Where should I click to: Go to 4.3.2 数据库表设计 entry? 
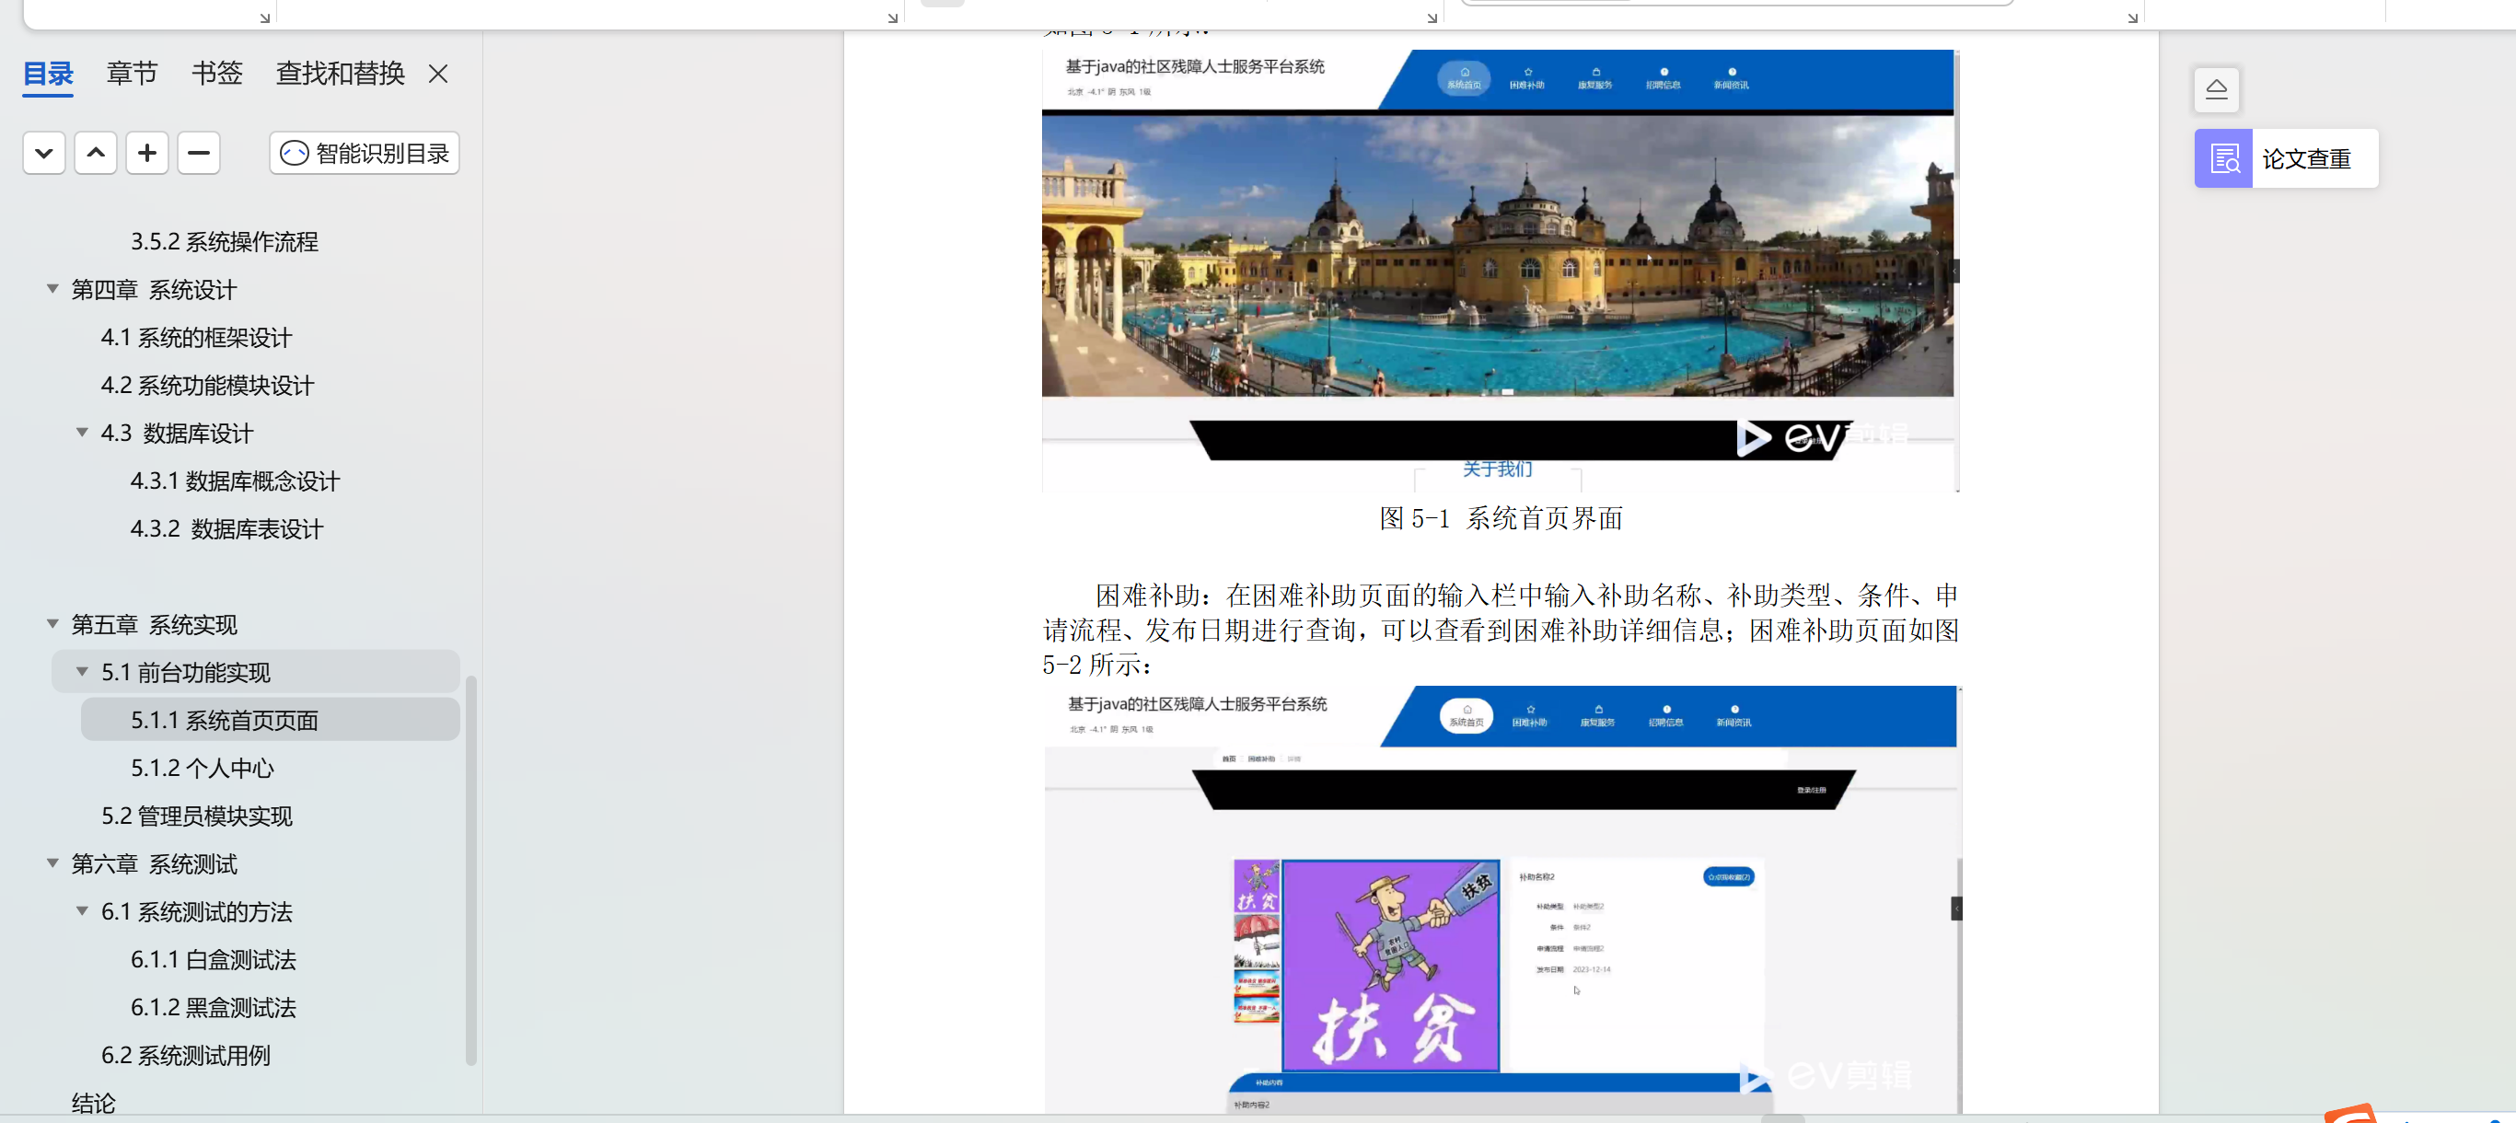tap(226, 529)
